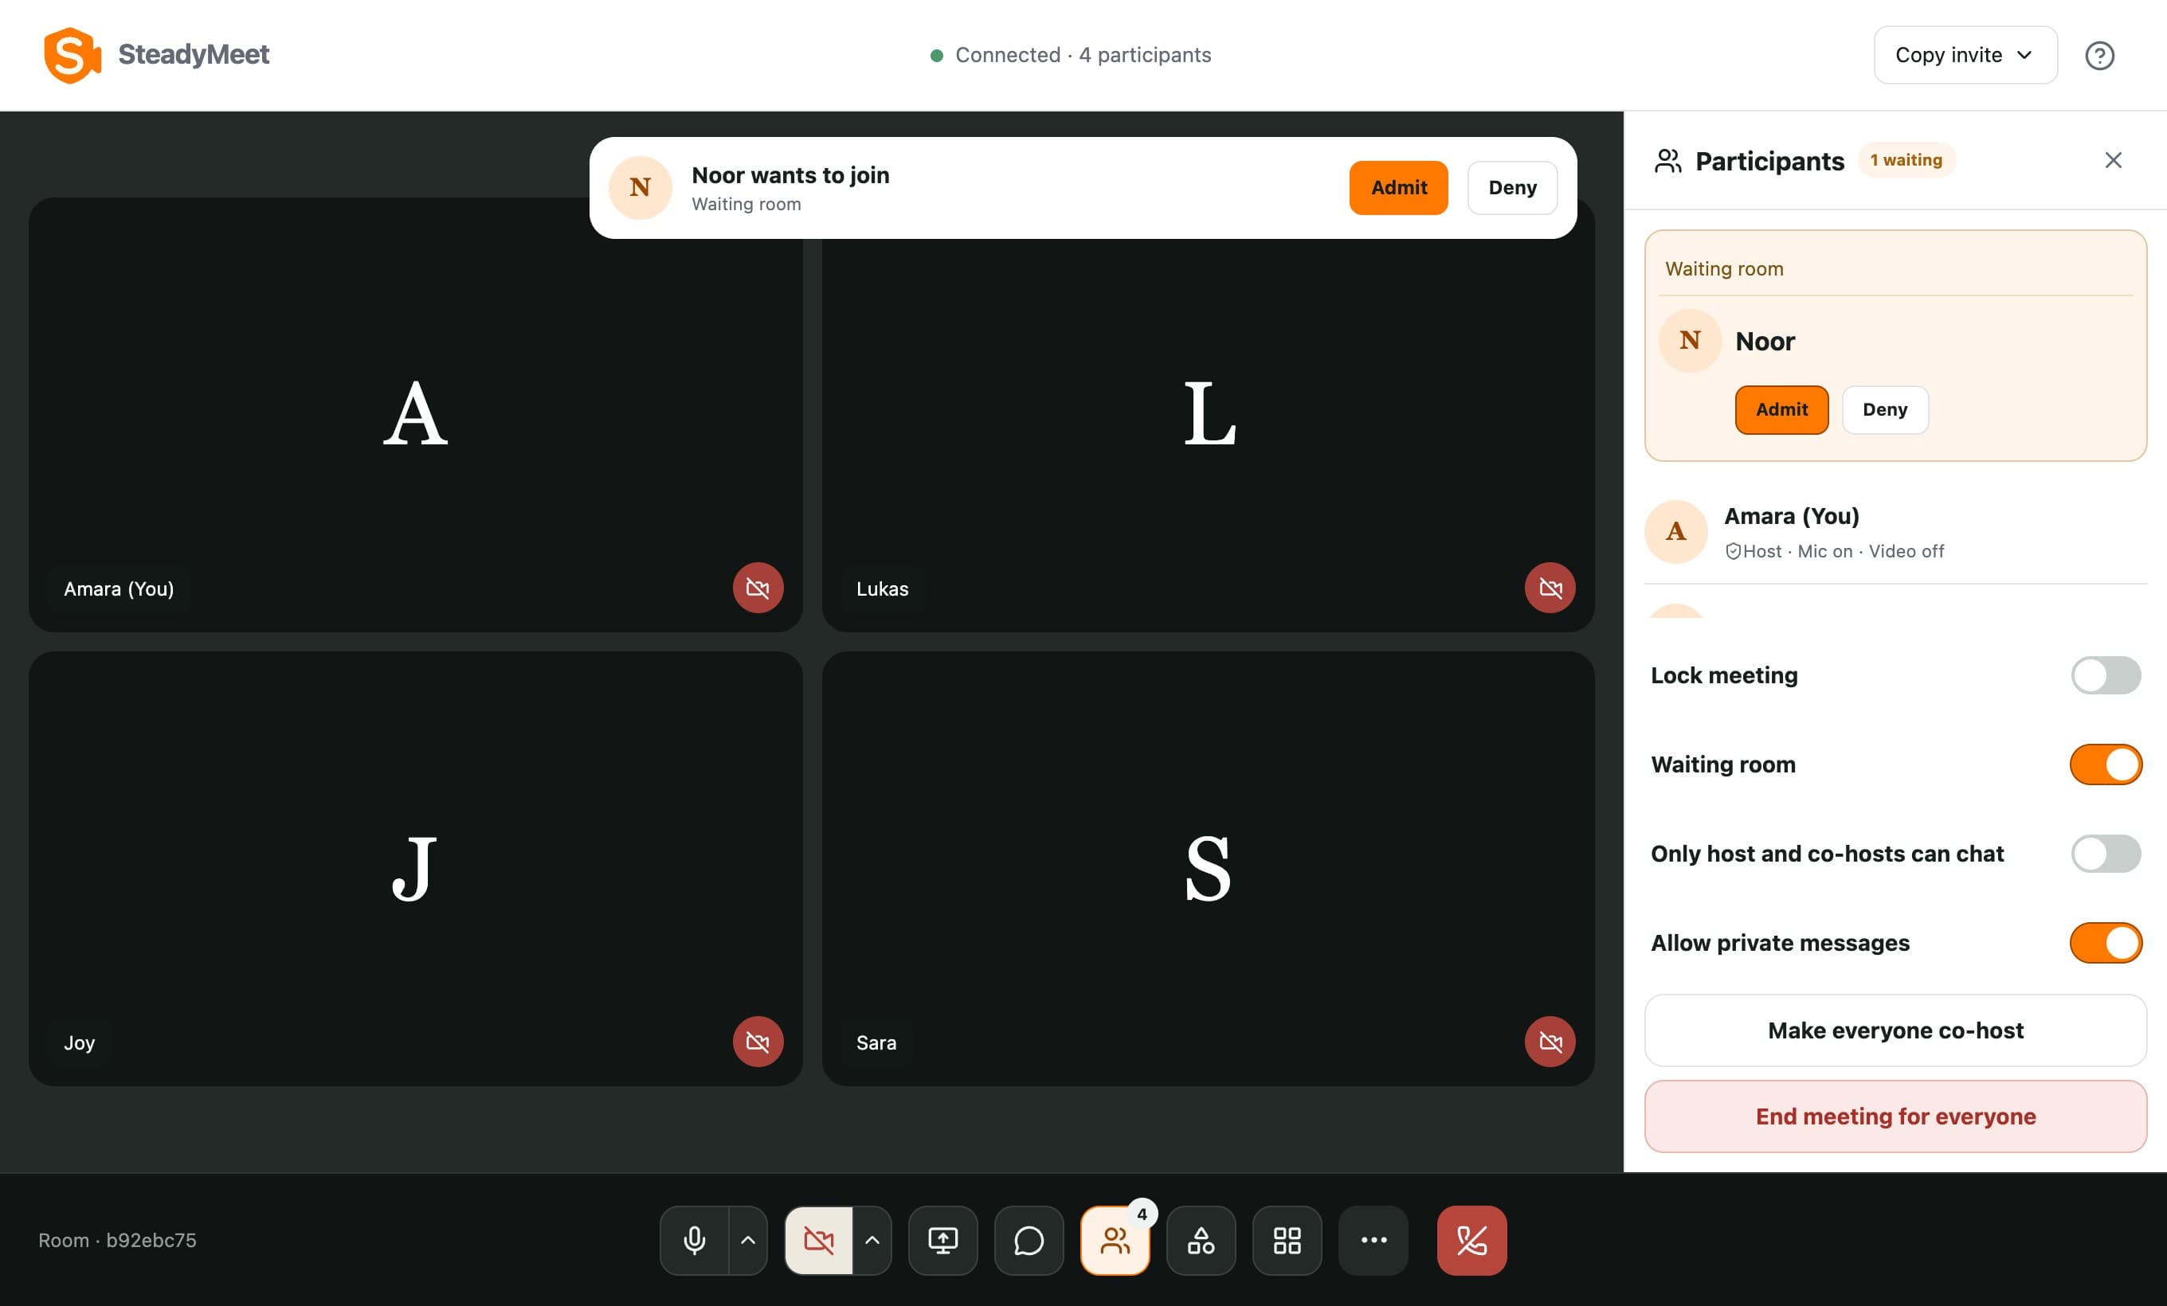
Task: Start screen sharing
Action: [x=942, y=1240]
